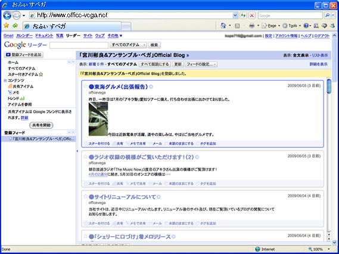Check 未読のままにする in サイトリニューアル post
Image resolution: width=339 pixels, height=254 pixels.
click(166, 224)
